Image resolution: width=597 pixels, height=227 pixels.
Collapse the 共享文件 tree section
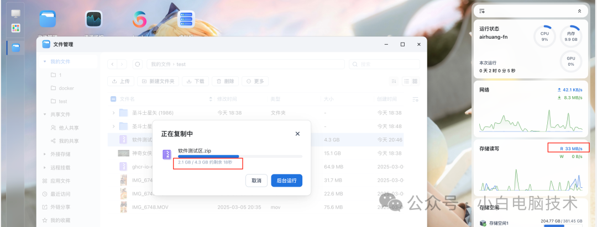(x=45, y=114)
